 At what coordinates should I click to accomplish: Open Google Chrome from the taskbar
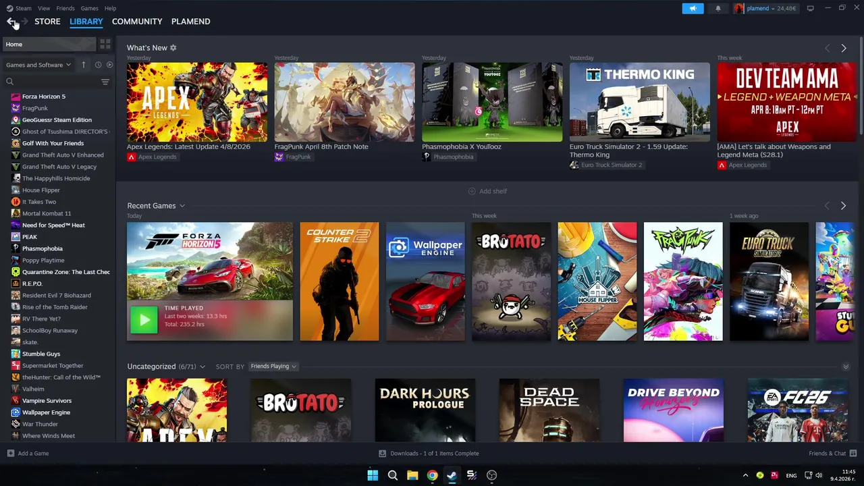pos(432,475)
